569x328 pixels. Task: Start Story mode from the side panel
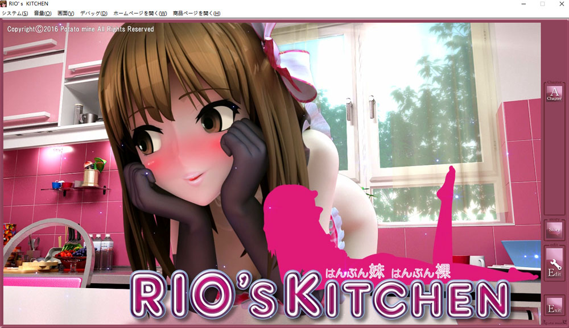554,230
